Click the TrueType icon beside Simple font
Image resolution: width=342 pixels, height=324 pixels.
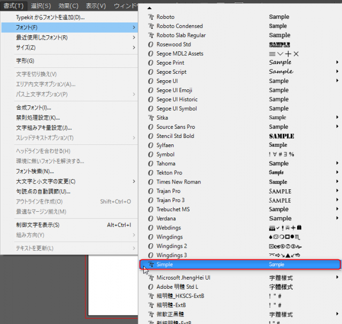coord(151,265)
